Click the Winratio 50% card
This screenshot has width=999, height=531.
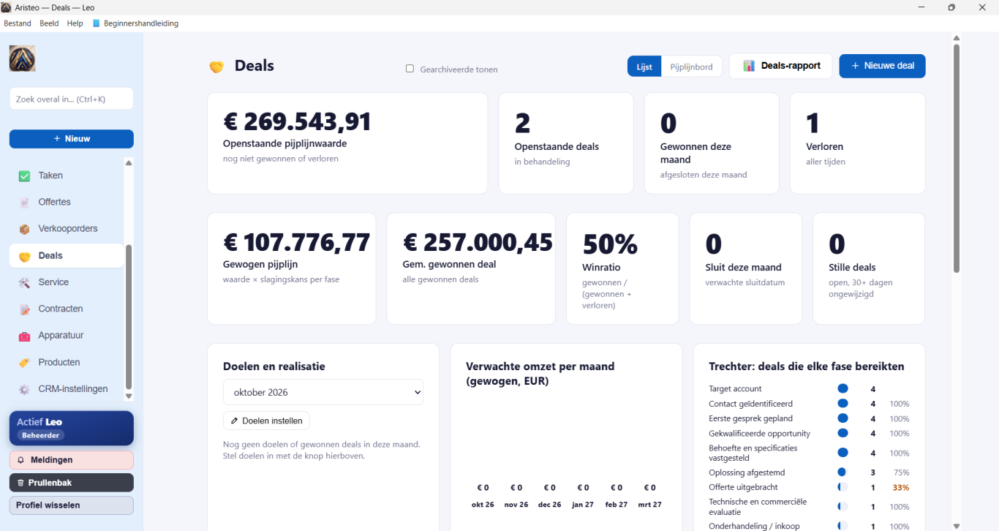622,268
